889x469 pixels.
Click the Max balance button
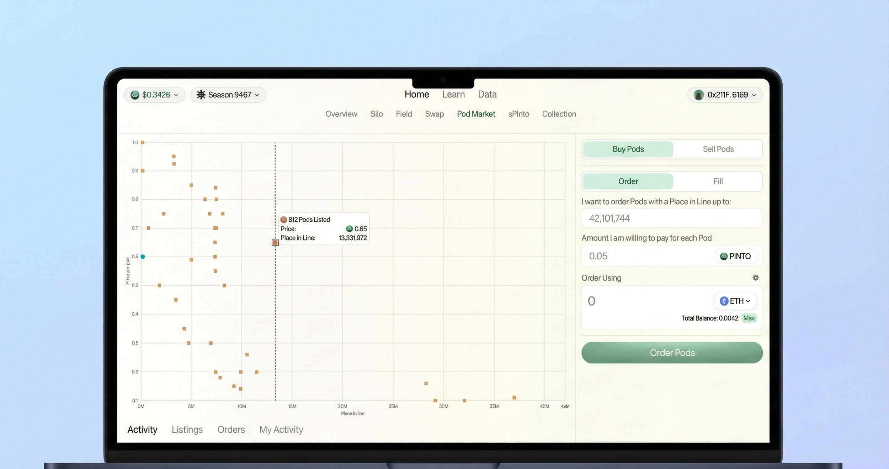point(749,318)
